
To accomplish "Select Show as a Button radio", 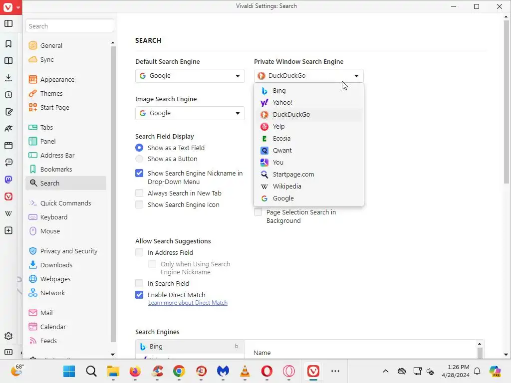I will (139, 159).
